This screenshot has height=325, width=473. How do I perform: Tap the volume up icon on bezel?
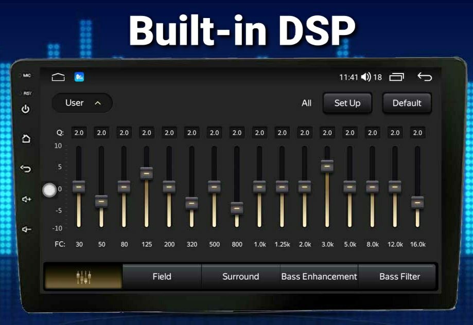coord(26,200)
